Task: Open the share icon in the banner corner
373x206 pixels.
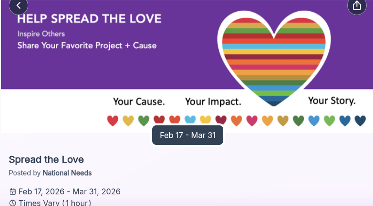Action: pos(356,5)
